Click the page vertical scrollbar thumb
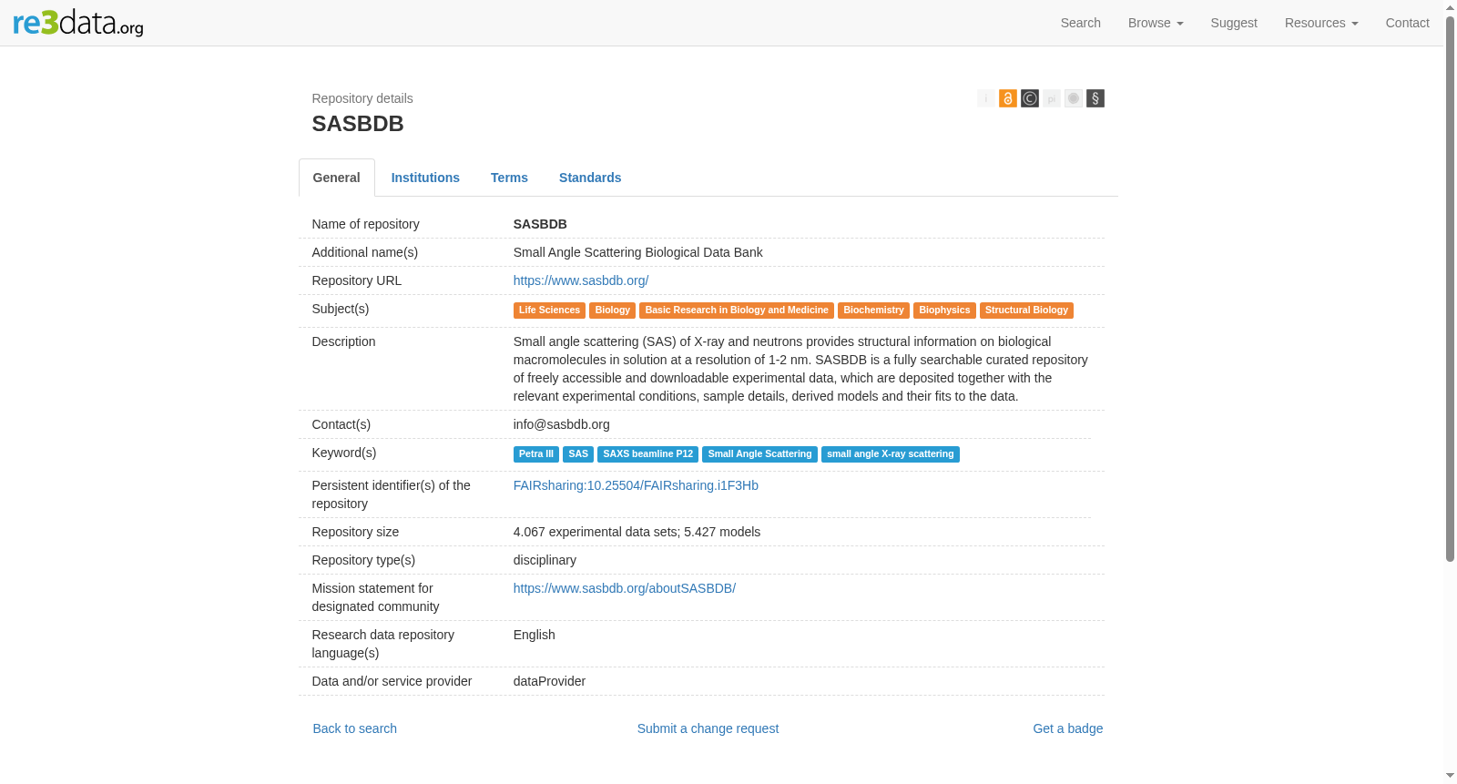1457x784 pixels. tap(1450, 289)
